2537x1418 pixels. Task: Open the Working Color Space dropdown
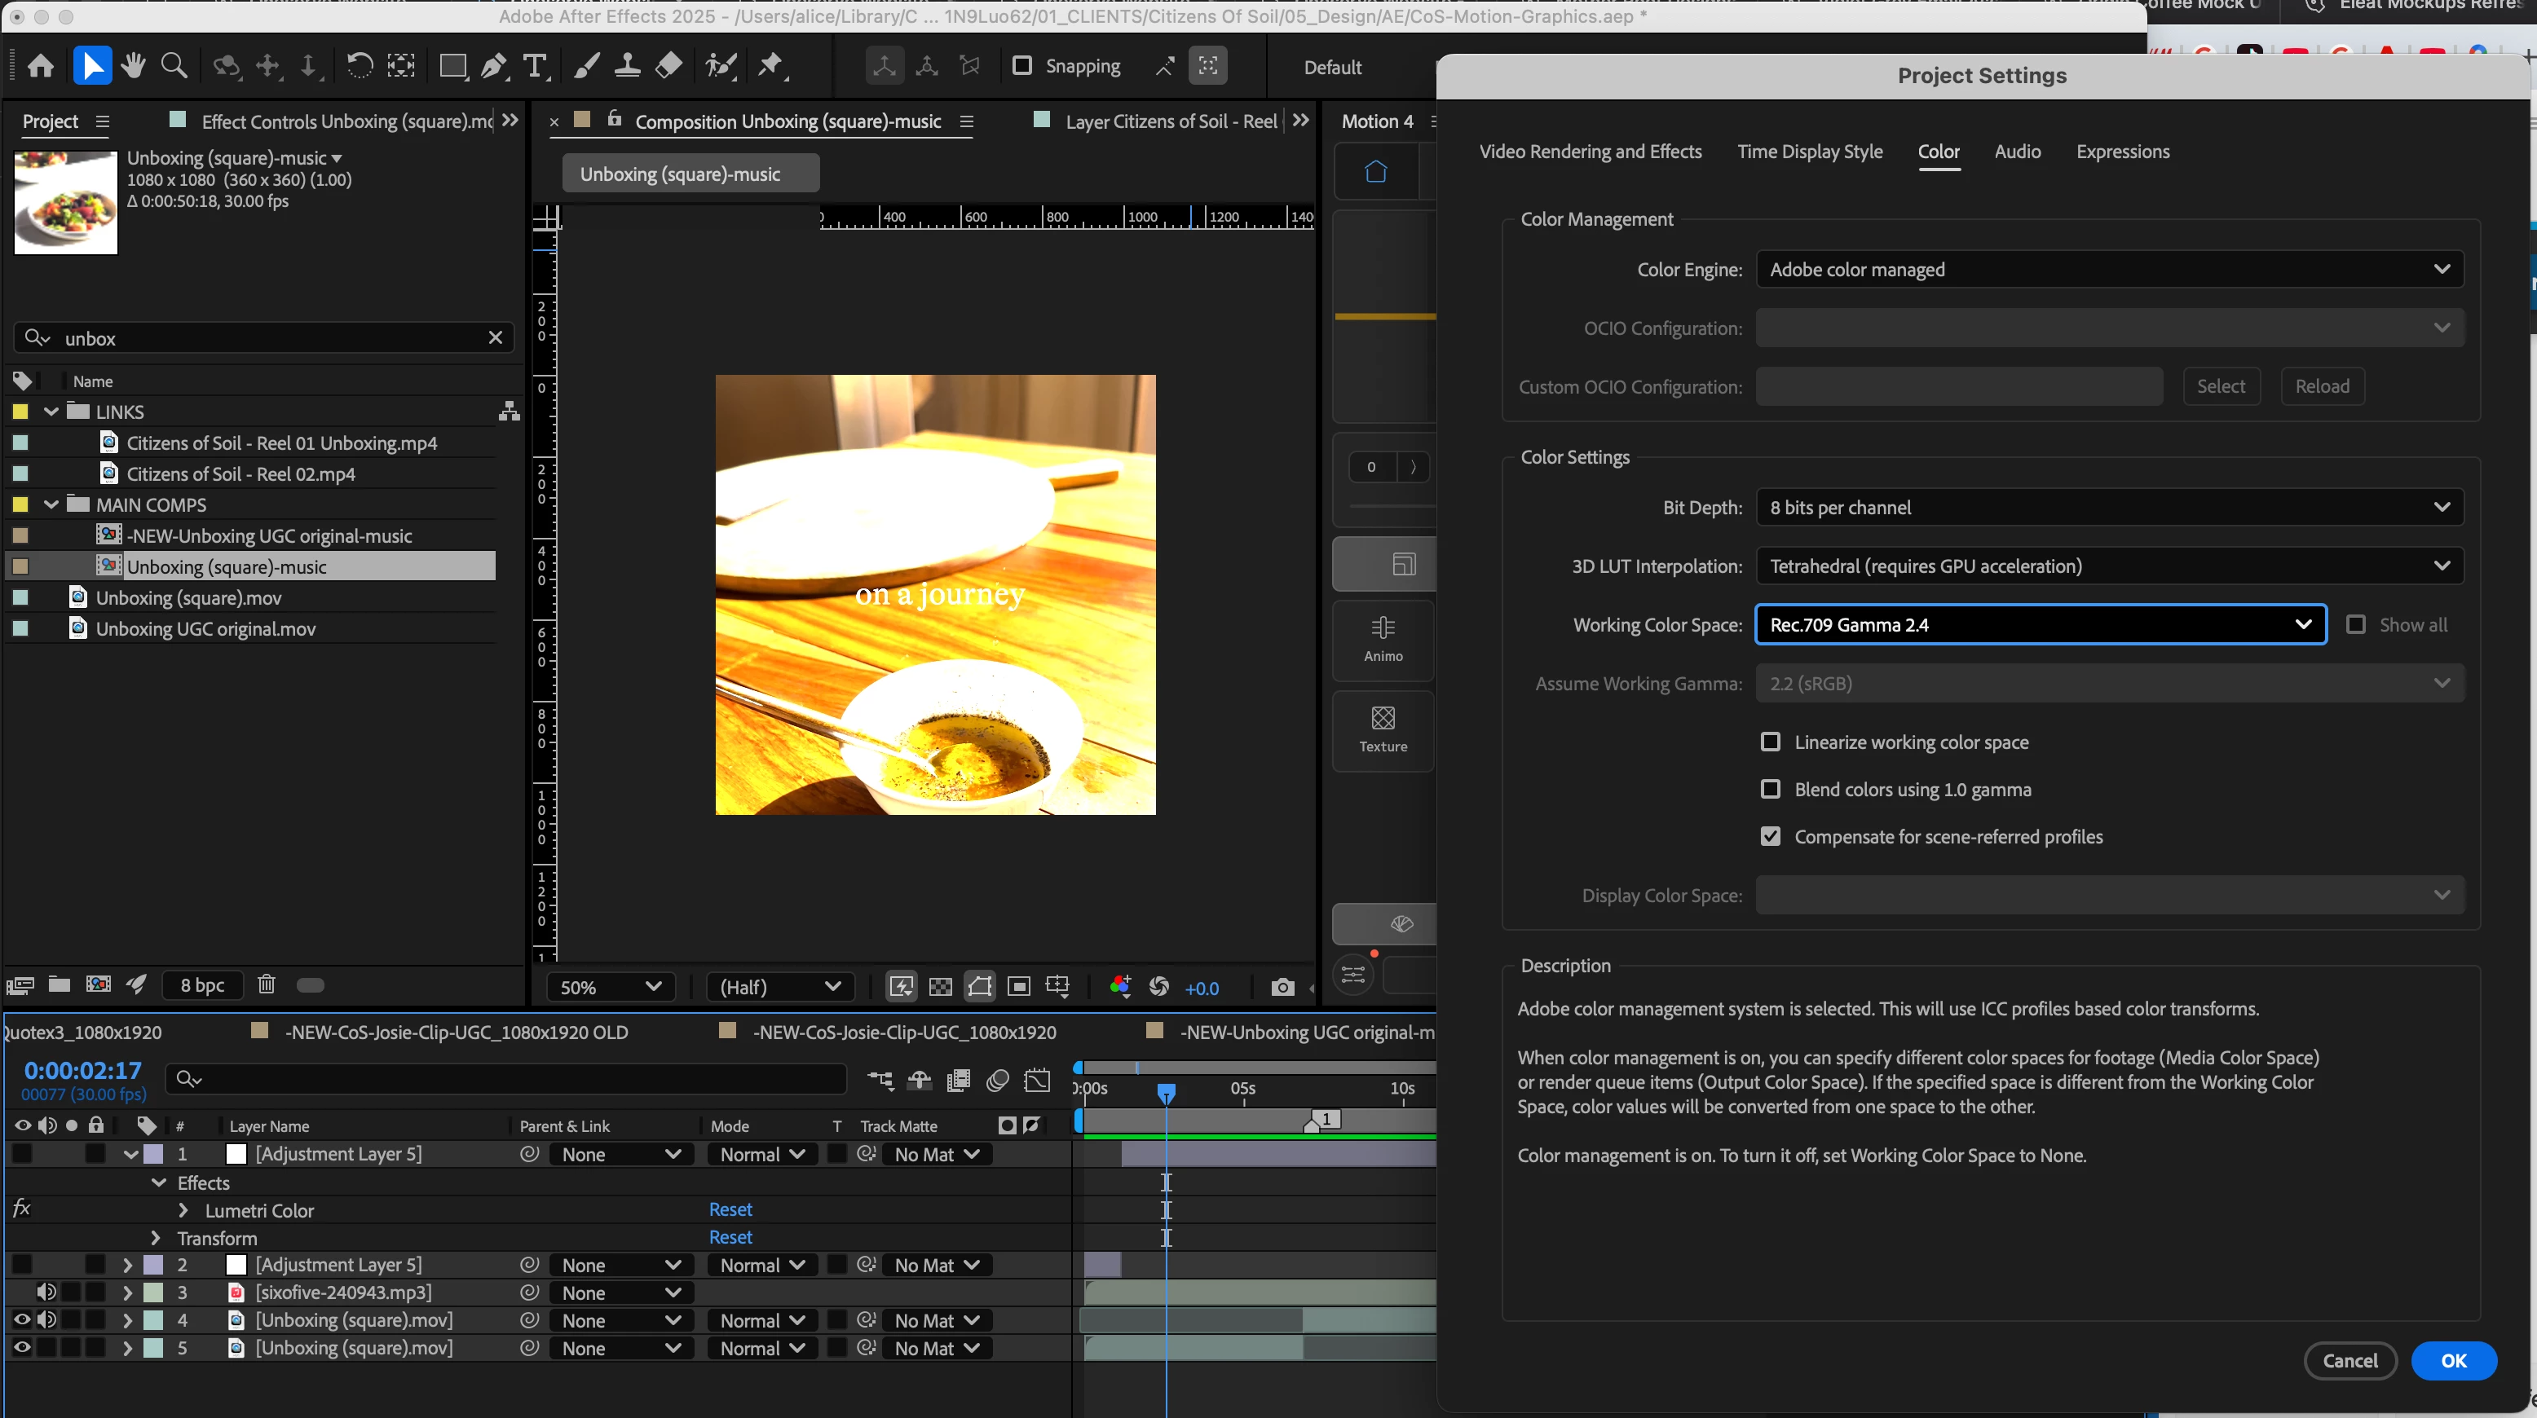coord(2040,624)
